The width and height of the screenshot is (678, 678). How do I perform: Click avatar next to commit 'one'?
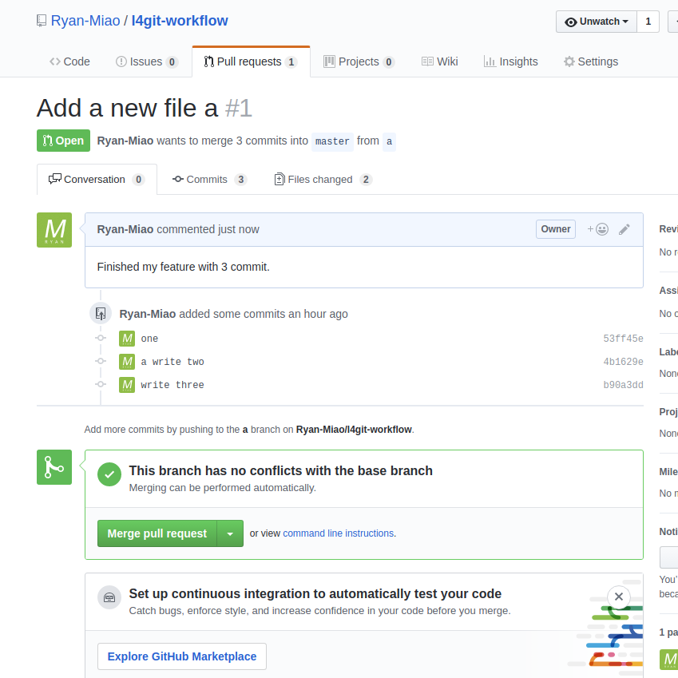click(127, 339)
